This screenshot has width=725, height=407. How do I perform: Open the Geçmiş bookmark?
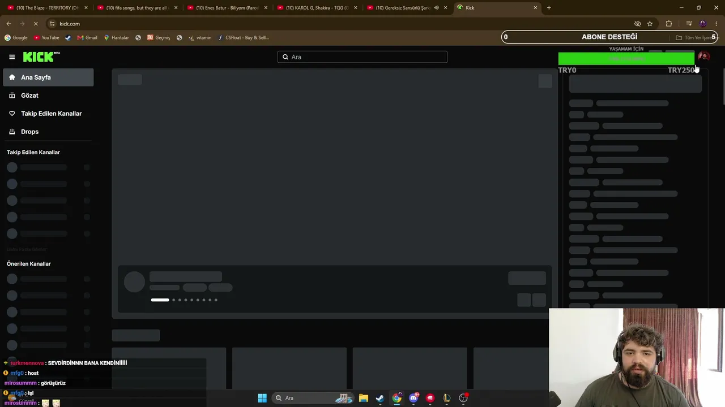(159, 38)
